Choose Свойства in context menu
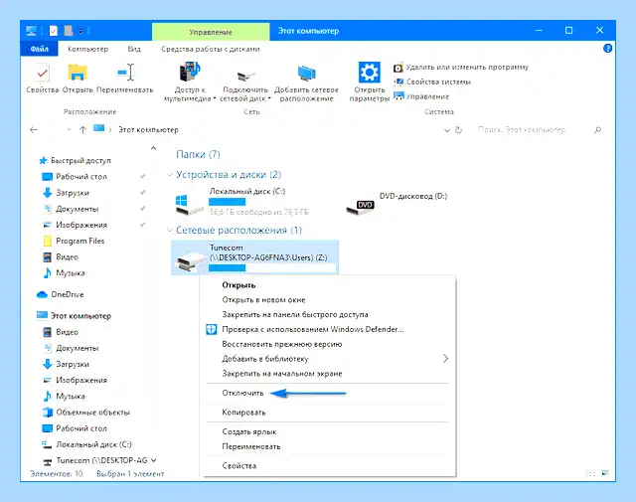The image size is (636, 502). (238, 466)
